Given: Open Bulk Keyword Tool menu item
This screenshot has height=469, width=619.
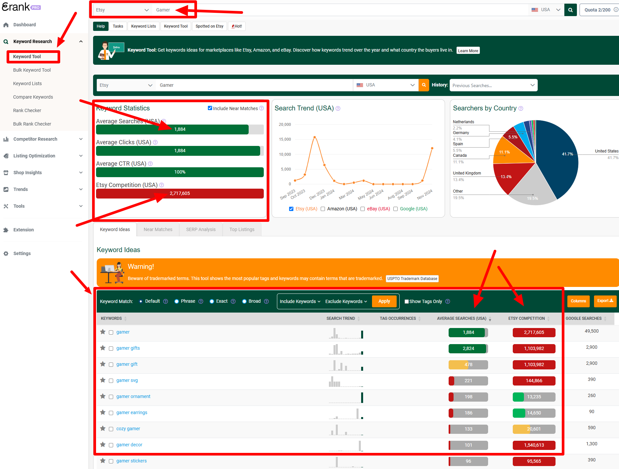Looking at the screenshot, I should [32, 70].
